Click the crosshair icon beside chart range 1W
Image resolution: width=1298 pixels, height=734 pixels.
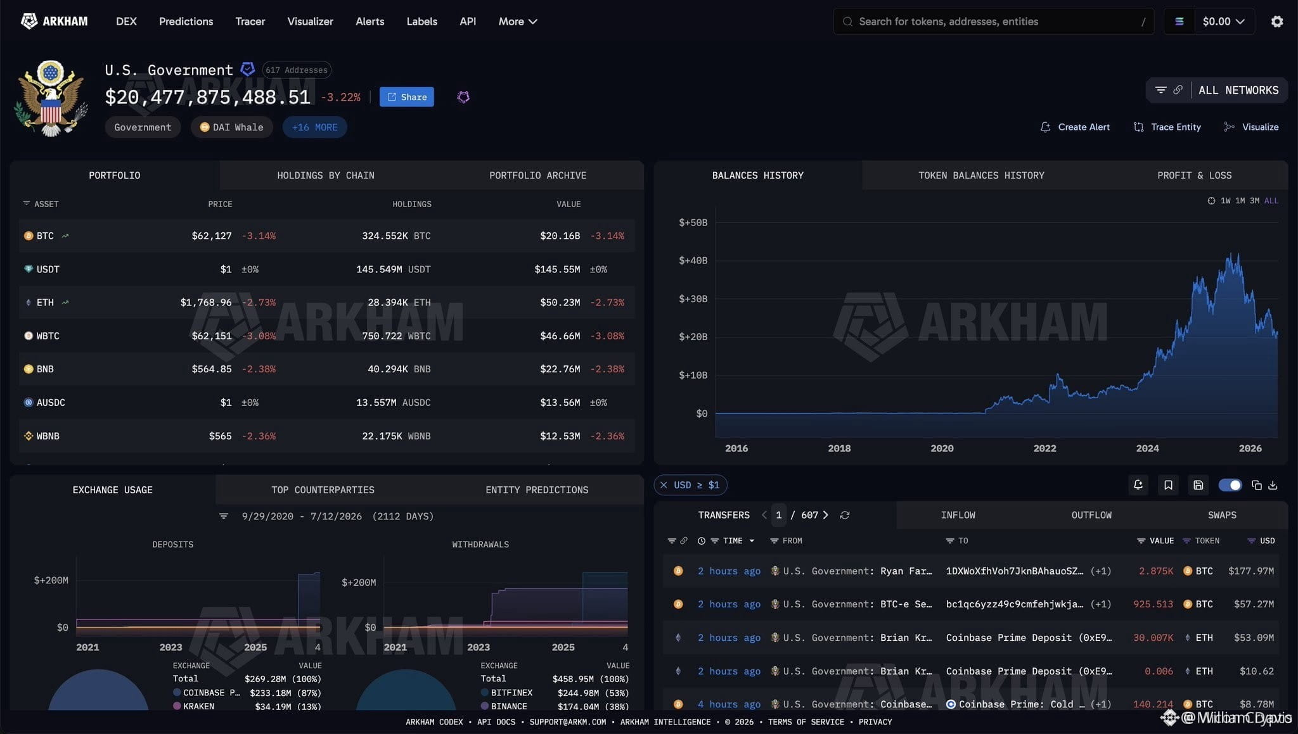tap(1211, 201)
